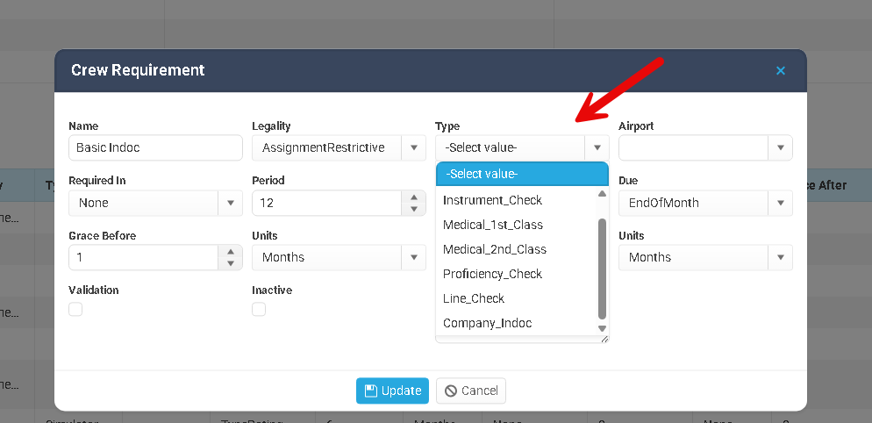Click the Update button with save icon
This screenshot has width=872, height=423.
(x=392, y=391)
